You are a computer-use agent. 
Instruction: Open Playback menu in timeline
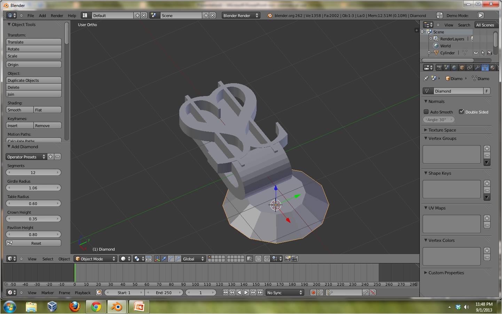point(83,293)
